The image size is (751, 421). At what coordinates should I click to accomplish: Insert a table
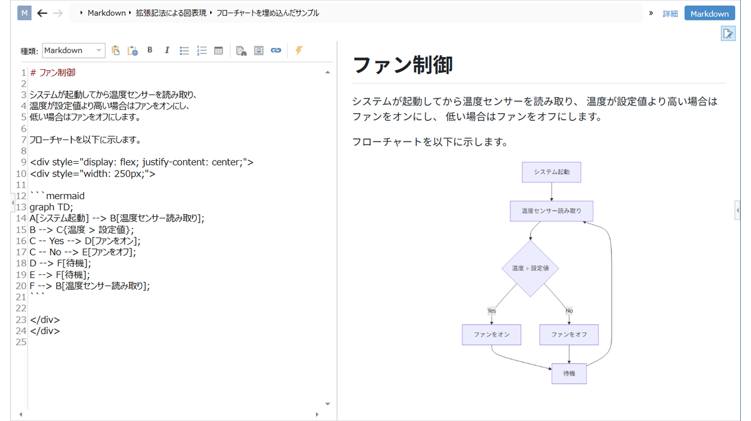coord(219,50)
